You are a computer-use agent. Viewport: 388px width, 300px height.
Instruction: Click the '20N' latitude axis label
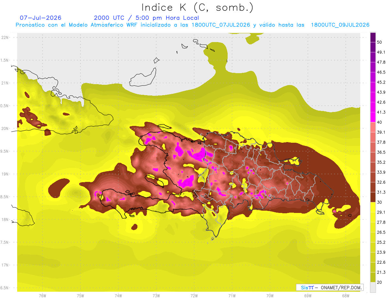(x=5, y=128)
